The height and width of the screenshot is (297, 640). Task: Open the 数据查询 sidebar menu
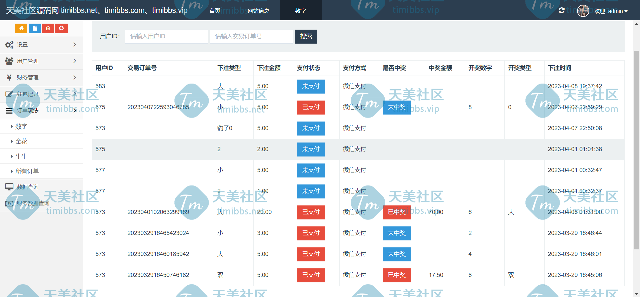[x=41, y=187]
